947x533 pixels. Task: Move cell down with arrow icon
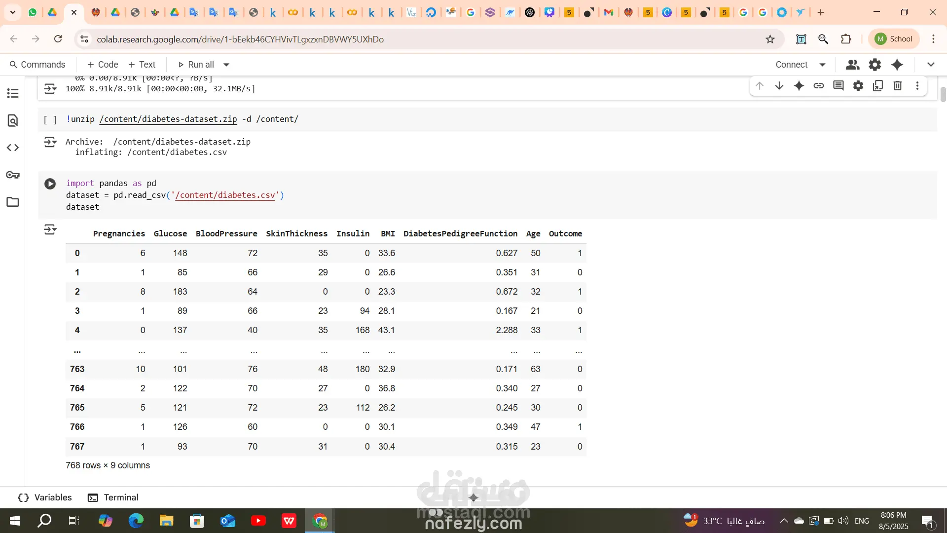point(779,86)
